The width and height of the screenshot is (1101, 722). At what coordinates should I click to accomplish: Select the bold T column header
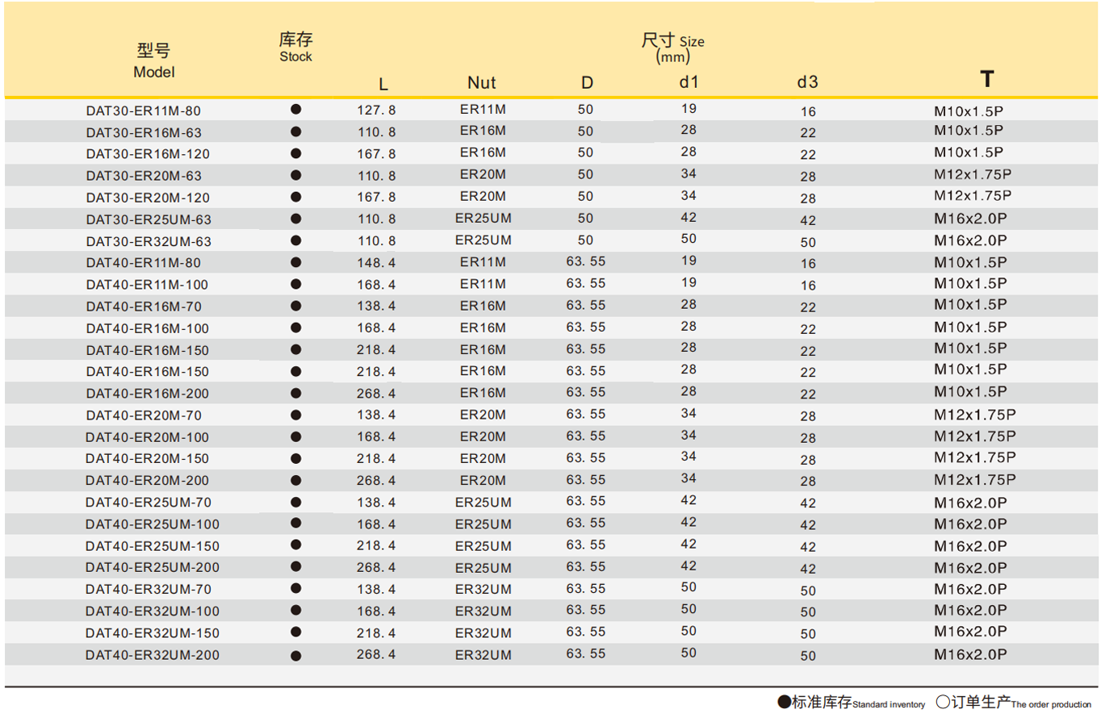pyautogui.click(x=986, y=79)
